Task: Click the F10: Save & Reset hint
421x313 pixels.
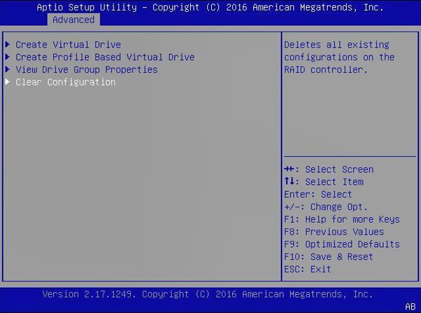Action: (x=328, y=257)
